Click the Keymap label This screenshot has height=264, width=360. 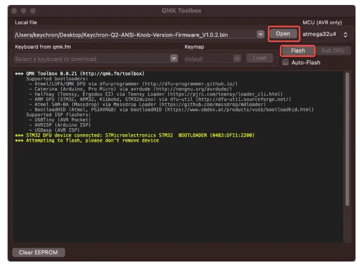pos(194,47)
